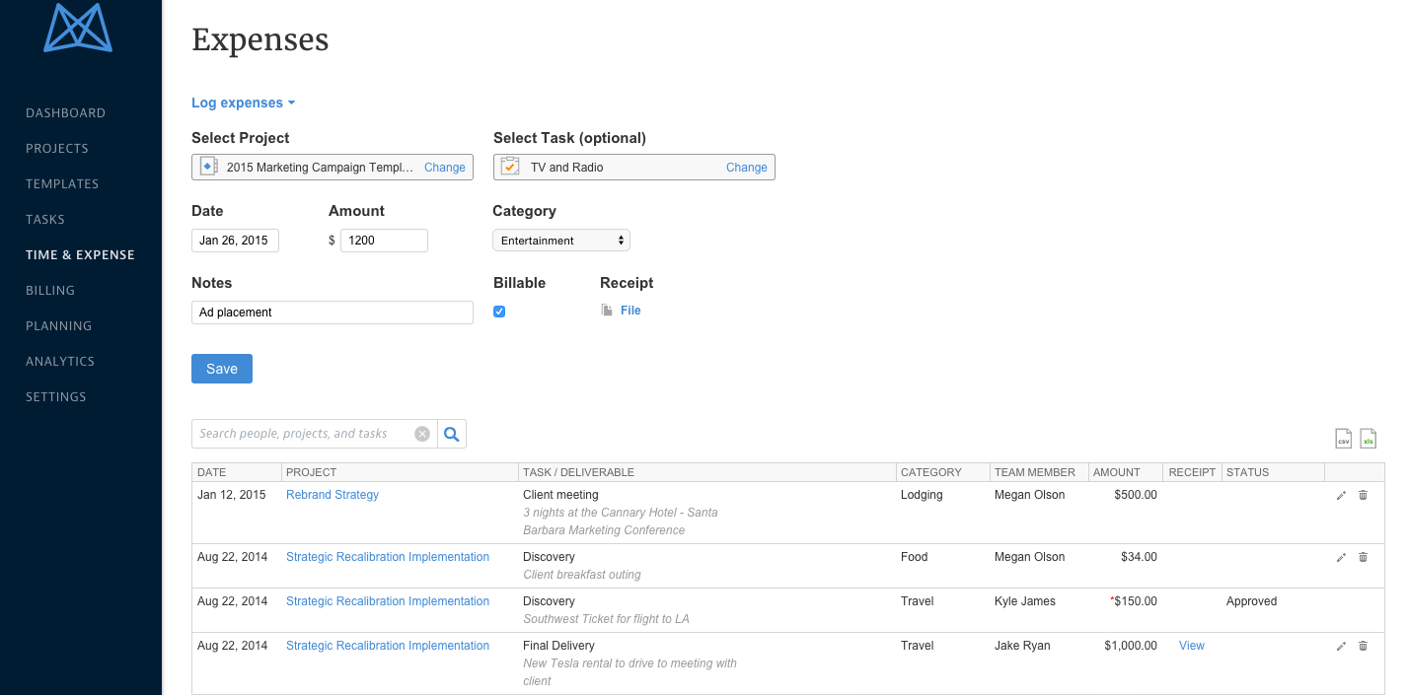Open the Category dropdown showing Entertainment
This screenshot has width=1407, height=695.
coord(560,241)
